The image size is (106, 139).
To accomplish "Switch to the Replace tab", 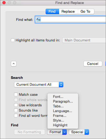I will (68, 11).
